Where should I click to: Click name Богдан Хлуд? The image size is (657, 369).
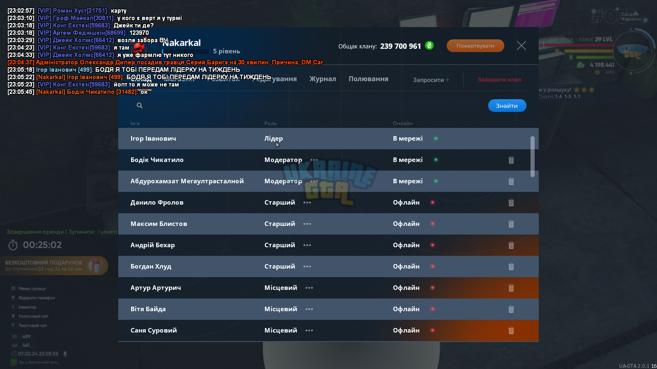[x=151, y=266]
